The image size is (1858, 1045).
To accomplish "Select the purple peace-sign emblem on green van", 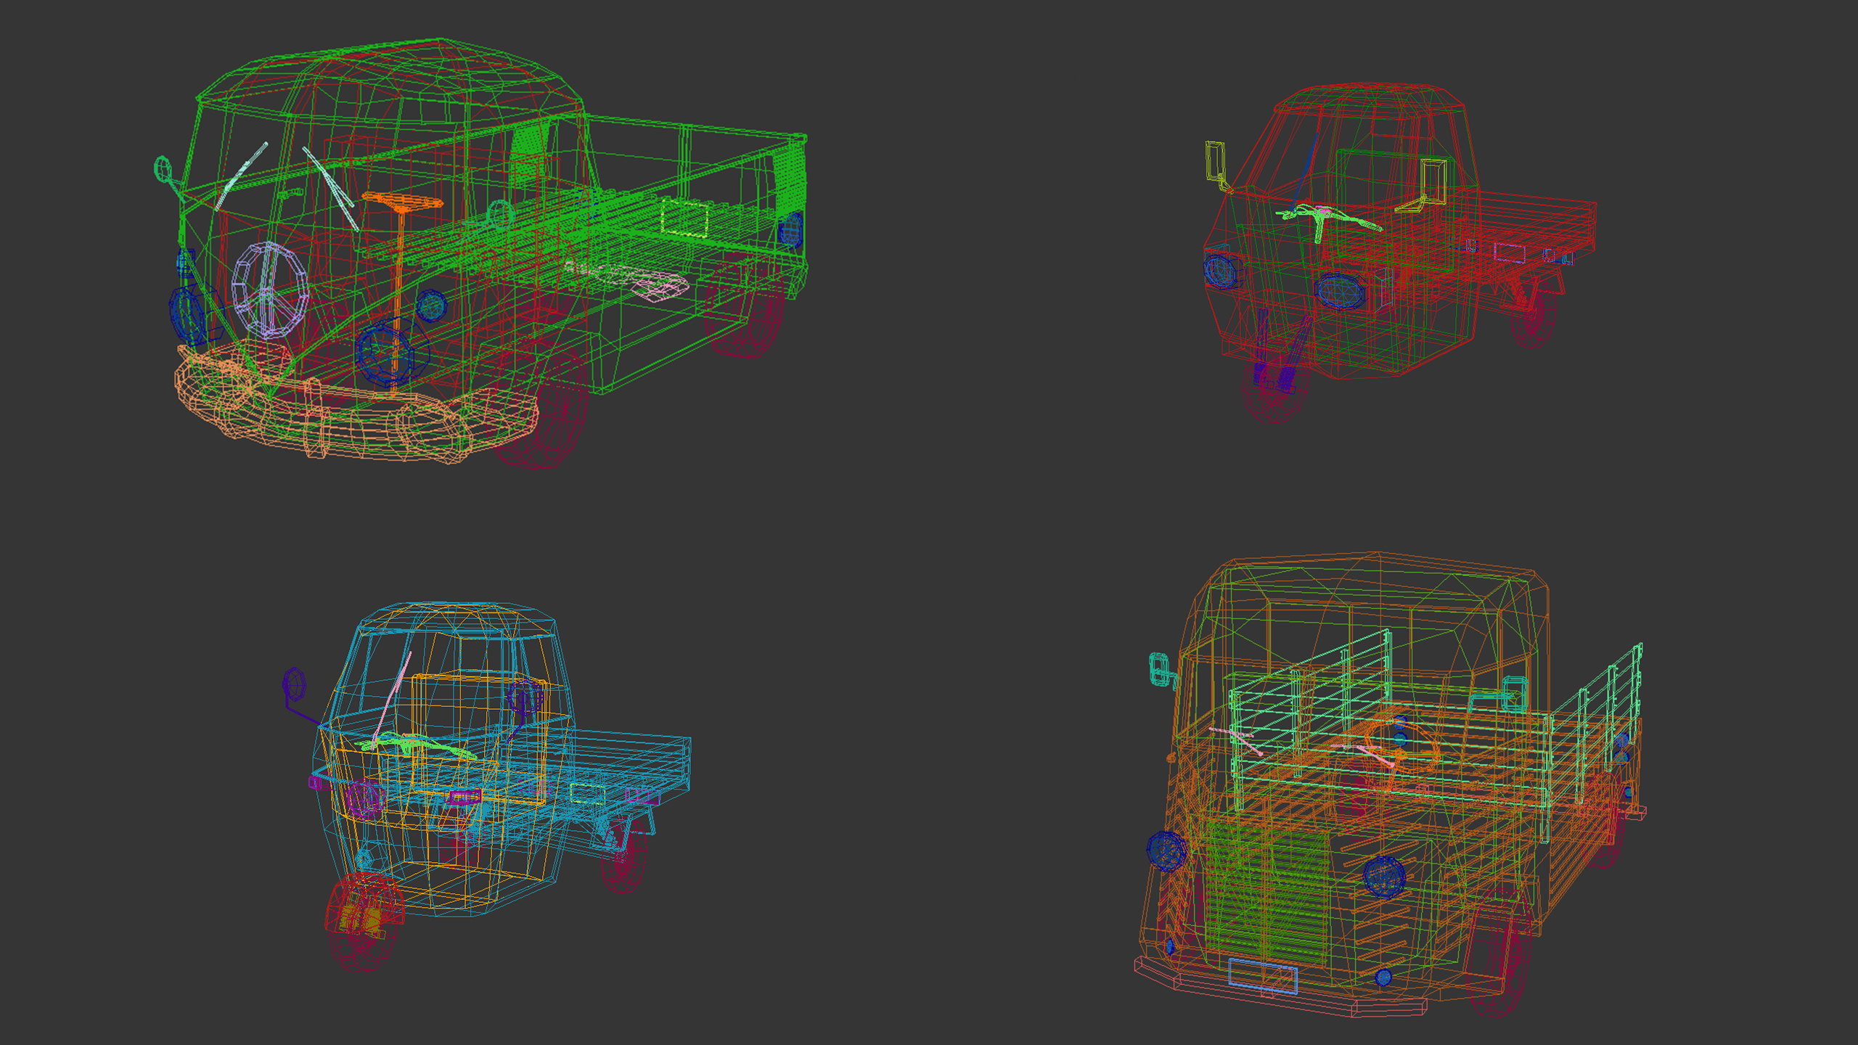I will [269, 290].
